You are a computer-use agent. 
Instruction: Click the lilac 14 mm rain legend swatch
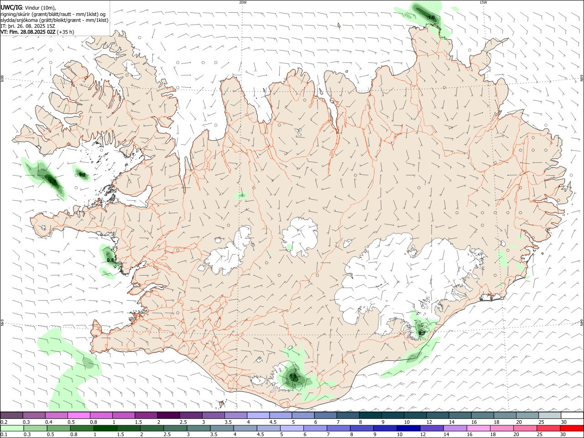pos(455,428)
